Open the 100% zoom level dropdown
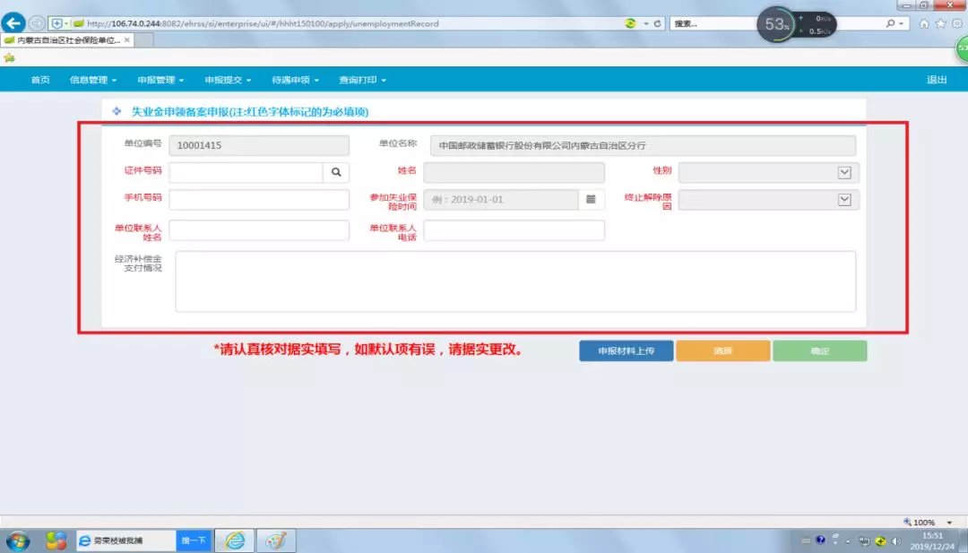The height and width of the screenshot is (553, 968). 949,523
